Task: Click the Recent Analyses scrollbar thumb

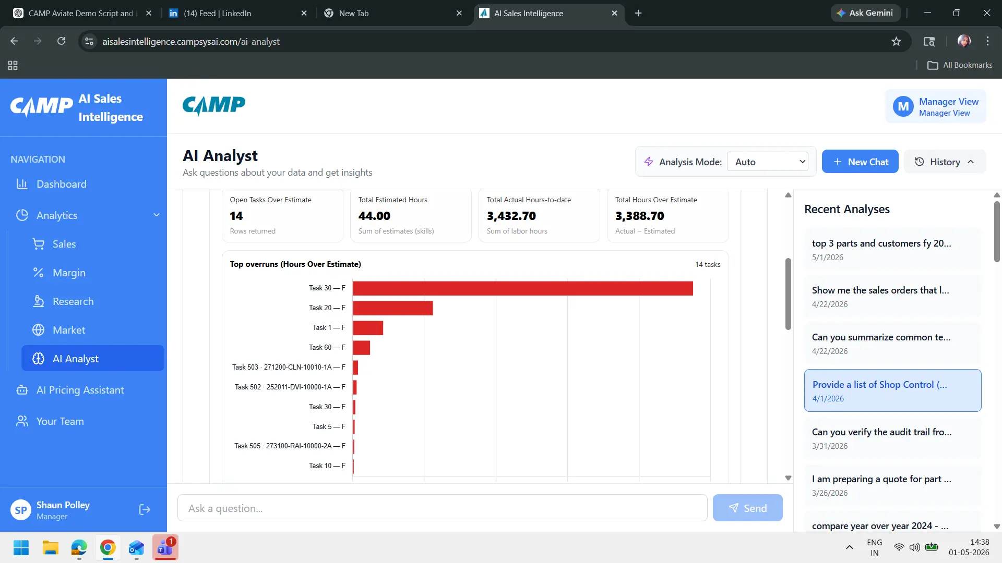Action: click(996, 231)
